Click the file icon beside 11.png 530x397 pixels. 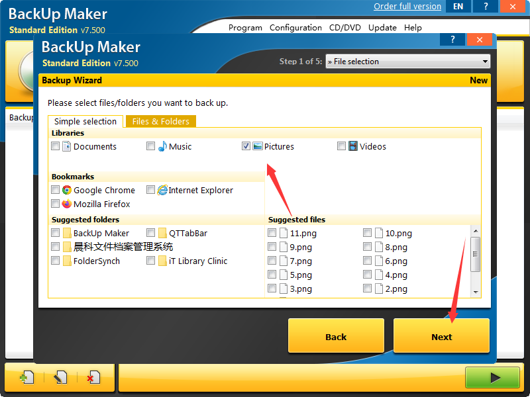(284, 234)
